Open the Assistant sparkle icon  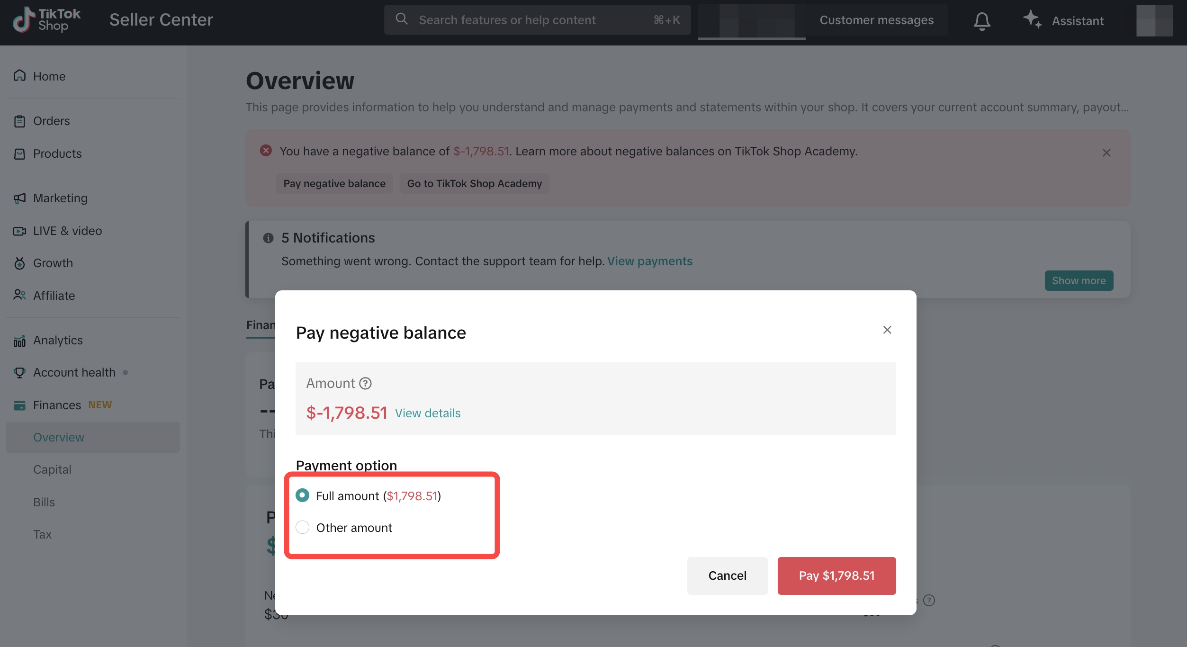(x=1032, y=19)
